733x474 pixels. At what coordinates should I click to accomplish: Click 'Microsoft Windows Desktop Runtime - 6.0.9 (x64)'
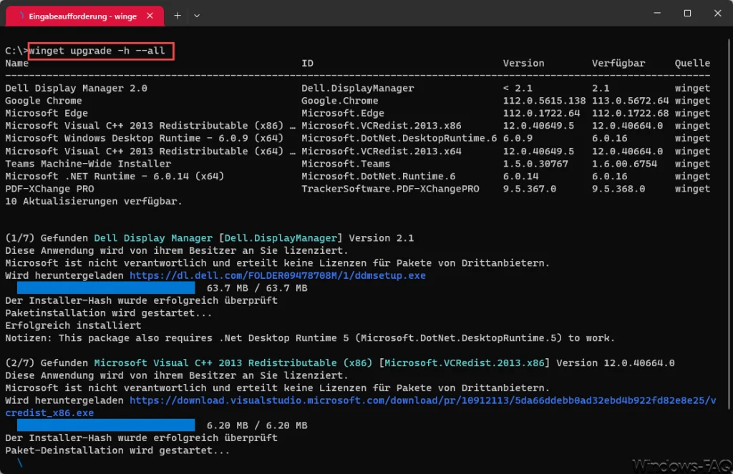click(x=145, y=138)
